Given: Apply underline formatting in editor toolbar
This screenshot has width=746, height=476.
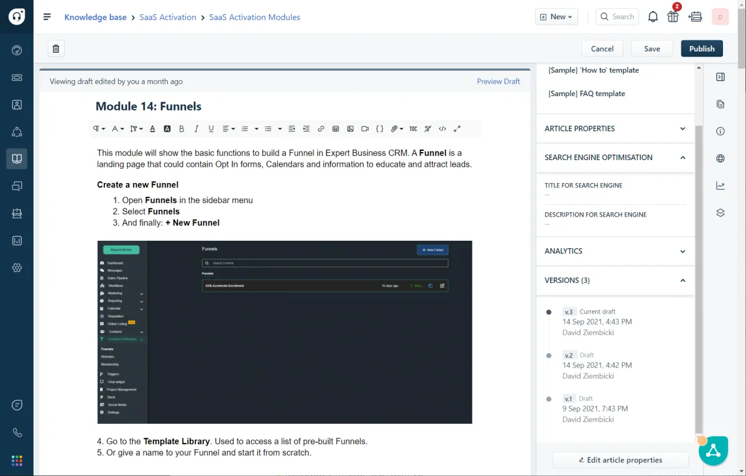Looking at the screenshot, I should point(211,128).
